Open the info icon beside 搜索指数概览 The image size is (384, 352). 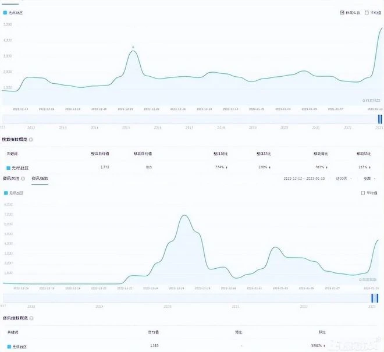[31, 140]
